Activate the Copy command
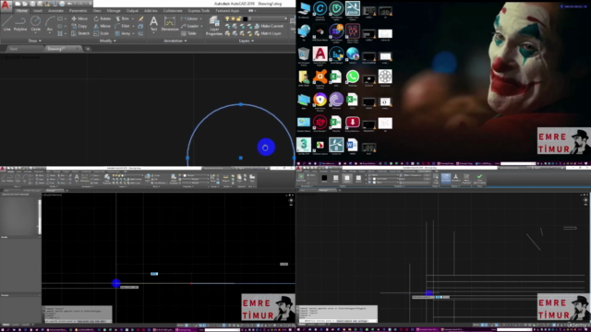 click(79, 26)
